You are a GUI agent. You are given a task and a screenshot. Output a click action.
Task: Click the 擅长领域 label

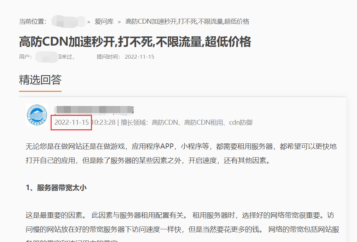[134, 123]
